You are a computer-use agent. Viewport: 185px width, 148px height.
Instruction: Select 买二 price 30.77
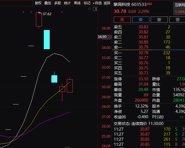click(143, 58)
